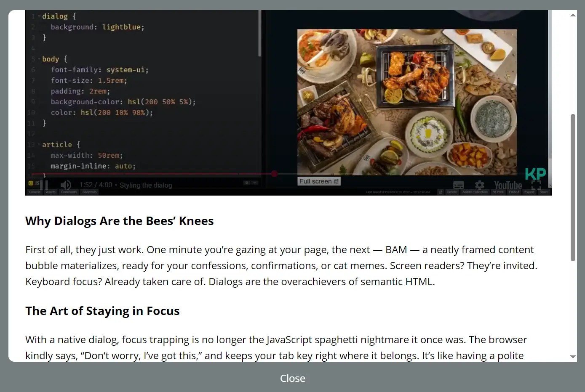Open the subtitles/captions icon on the player
This screenshot has height=392, width=585.
459,184
